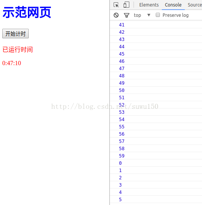Click the 已运行时间 label
The height and width of the screenshot is (205, 202).
click(x=18, y=49)
